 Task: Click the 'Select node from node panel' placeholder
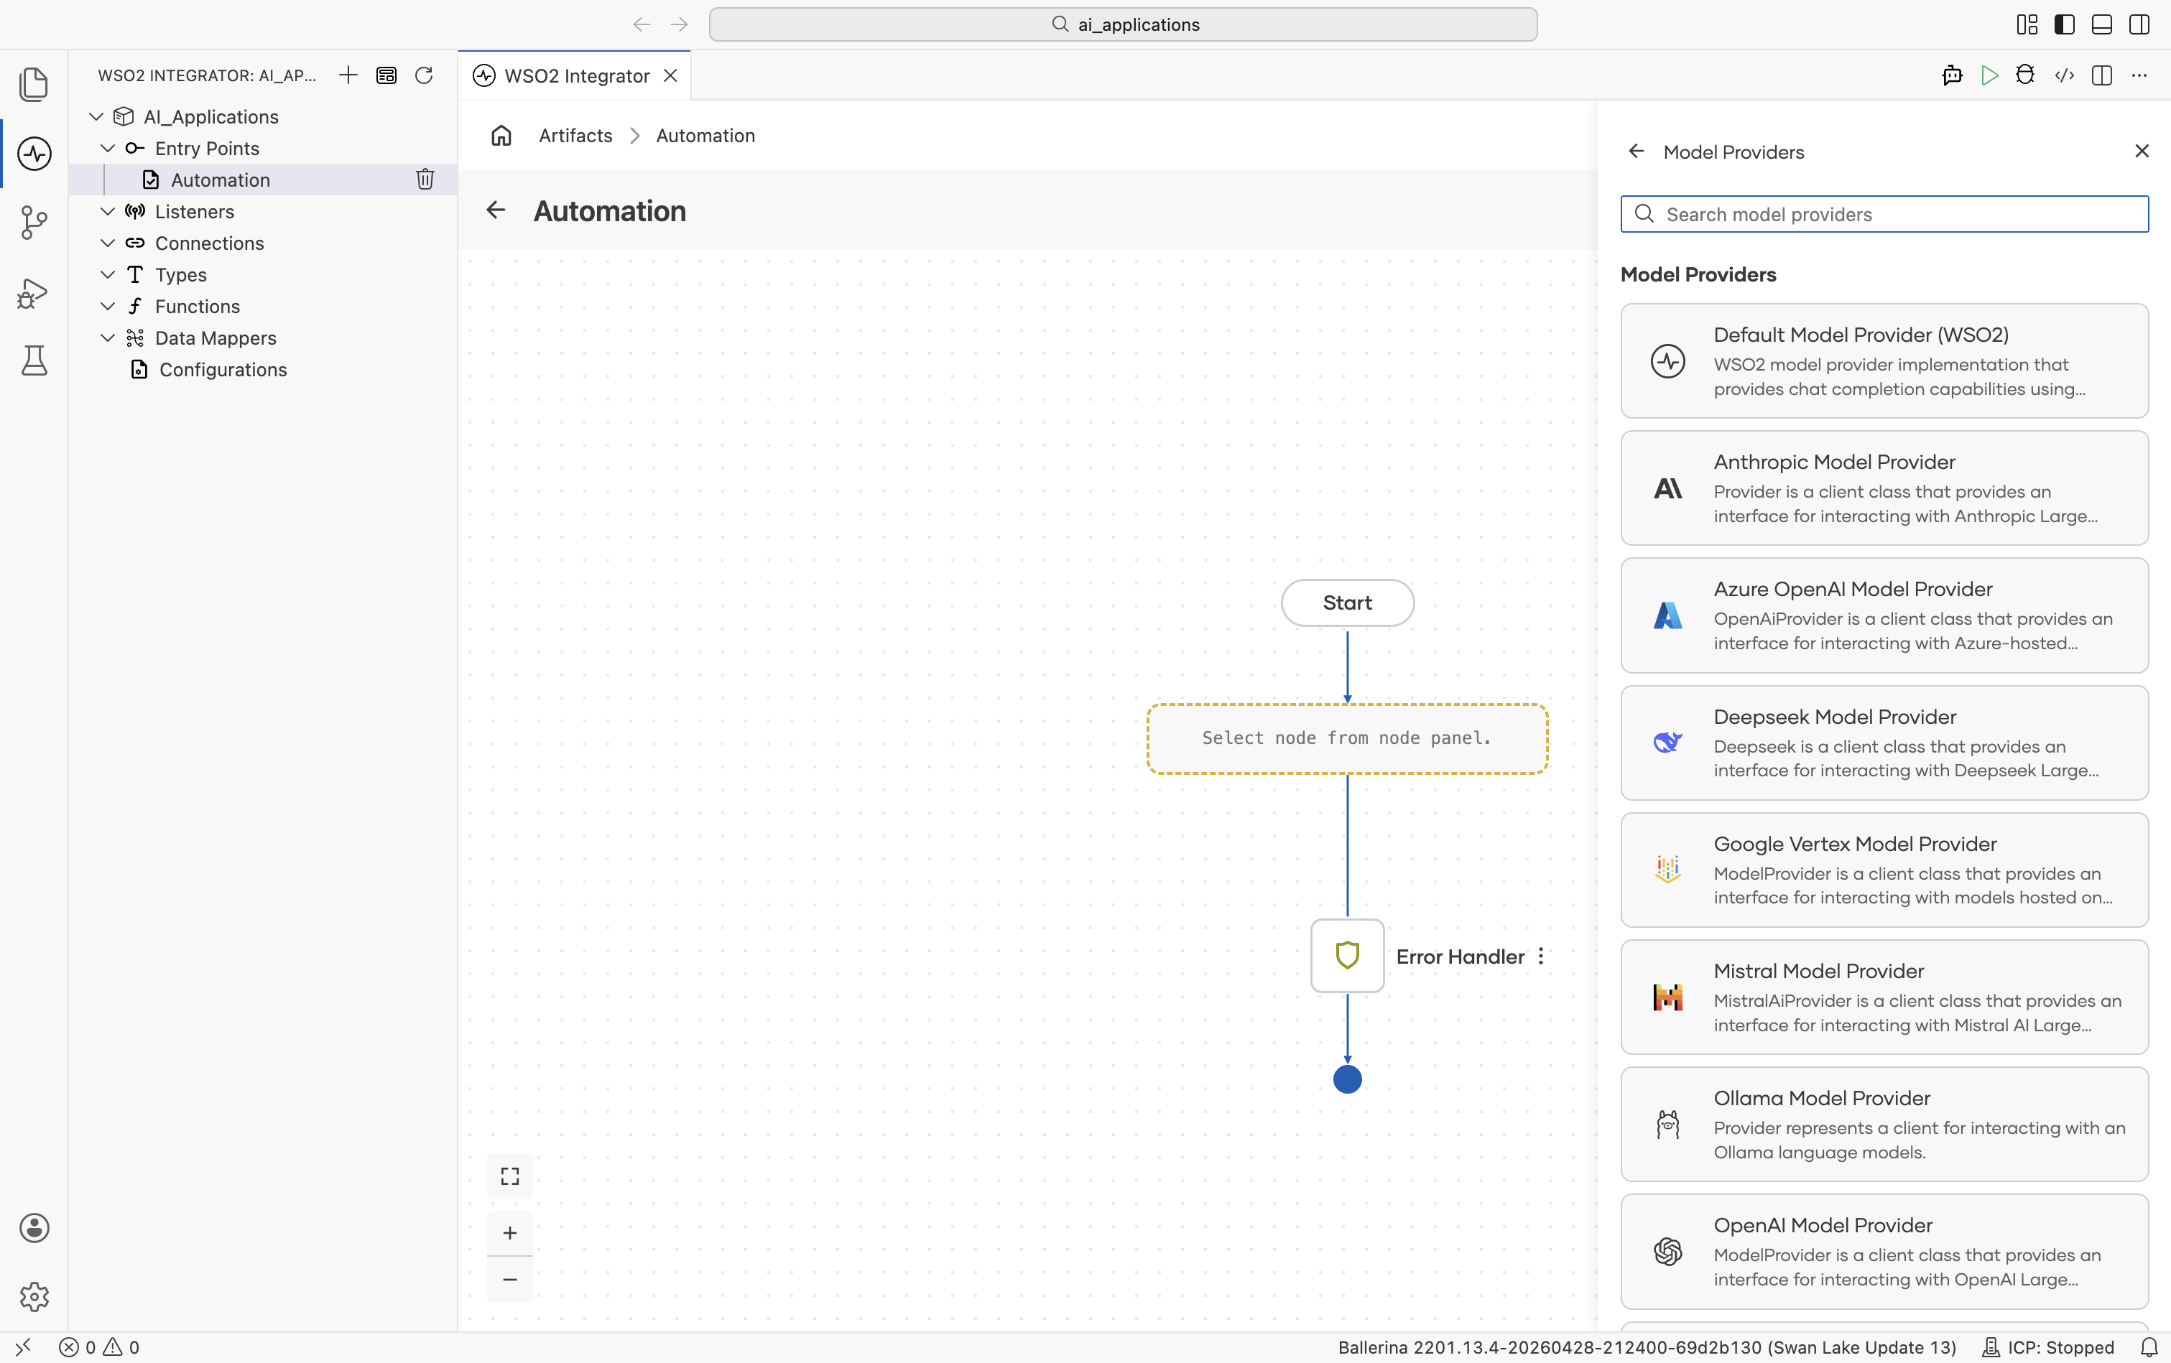1347,738
